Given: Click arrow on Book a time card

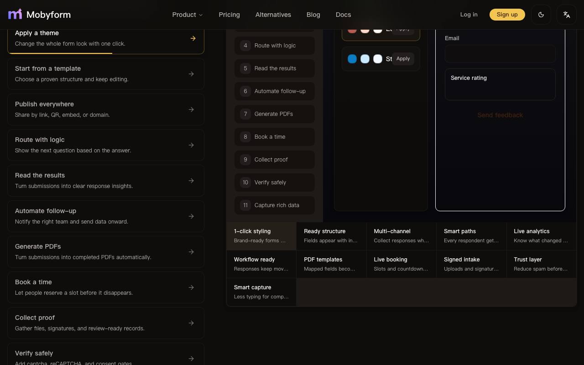Looking at the screenshot, I should (x=191, y=287).
